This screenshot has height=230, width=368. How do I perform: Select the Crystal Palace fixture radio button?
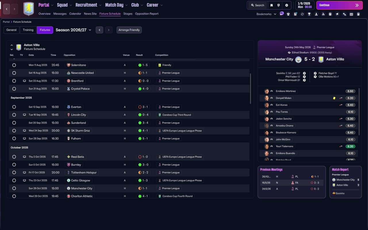click(14, 89)
